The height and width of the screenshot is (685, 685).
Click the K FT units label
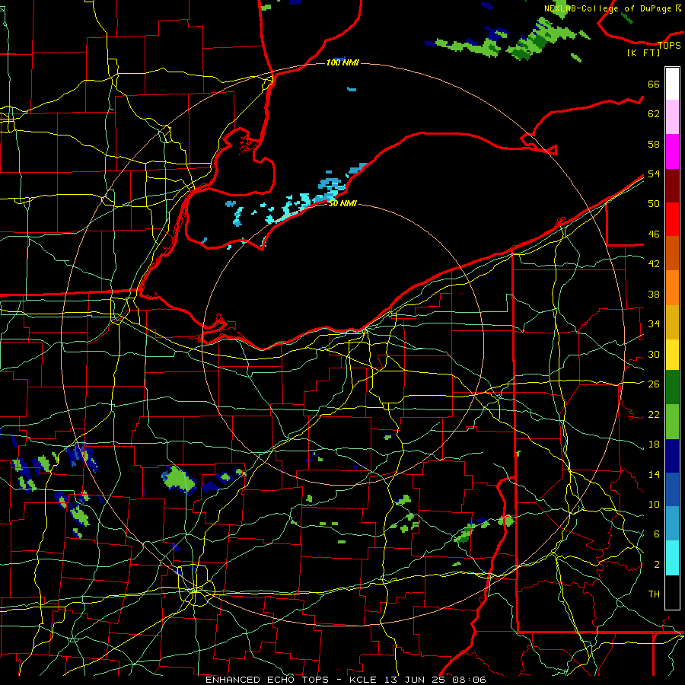click(643, 53)
